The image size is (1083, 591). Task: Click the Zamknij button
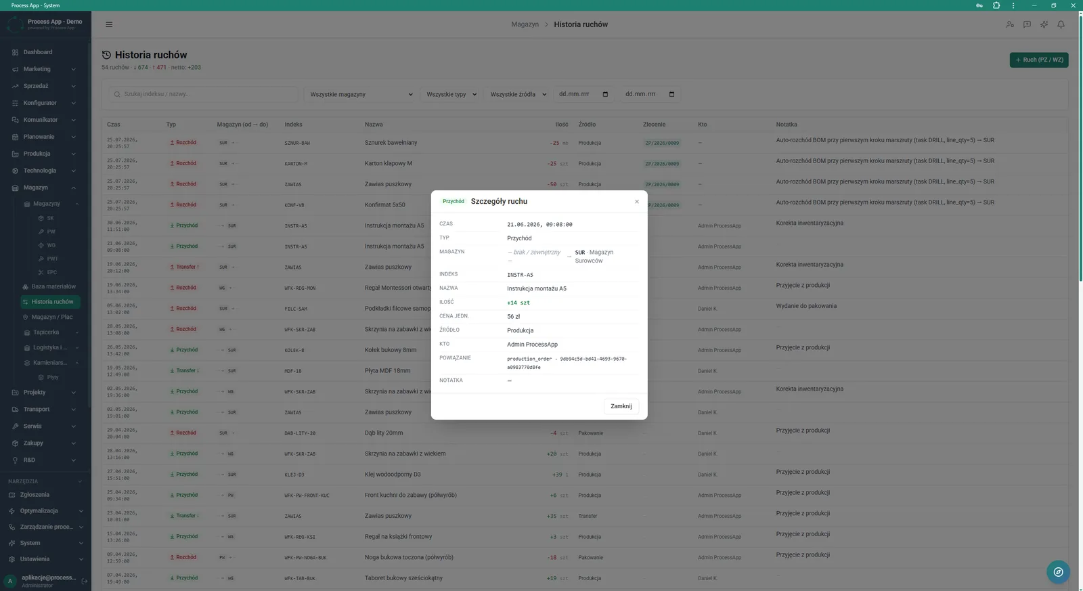coord(621,406)
